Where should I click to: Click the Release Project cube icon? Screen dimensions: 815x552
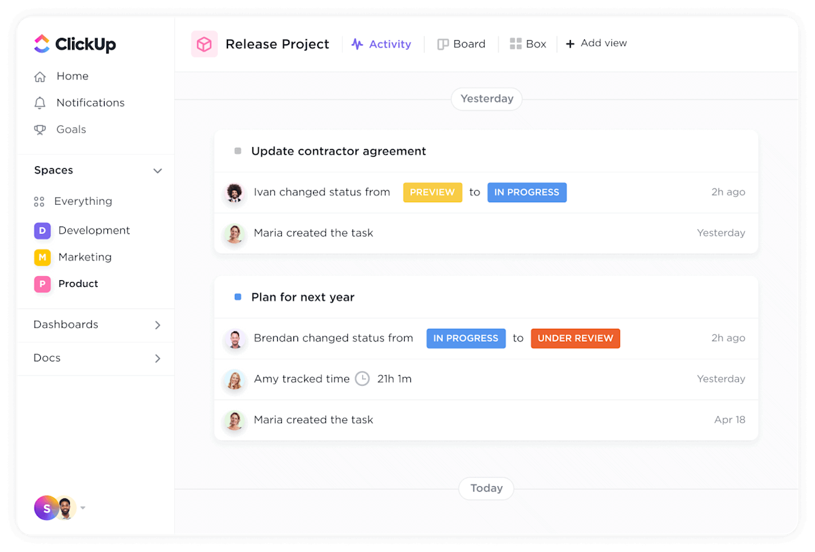click(204, 43)
